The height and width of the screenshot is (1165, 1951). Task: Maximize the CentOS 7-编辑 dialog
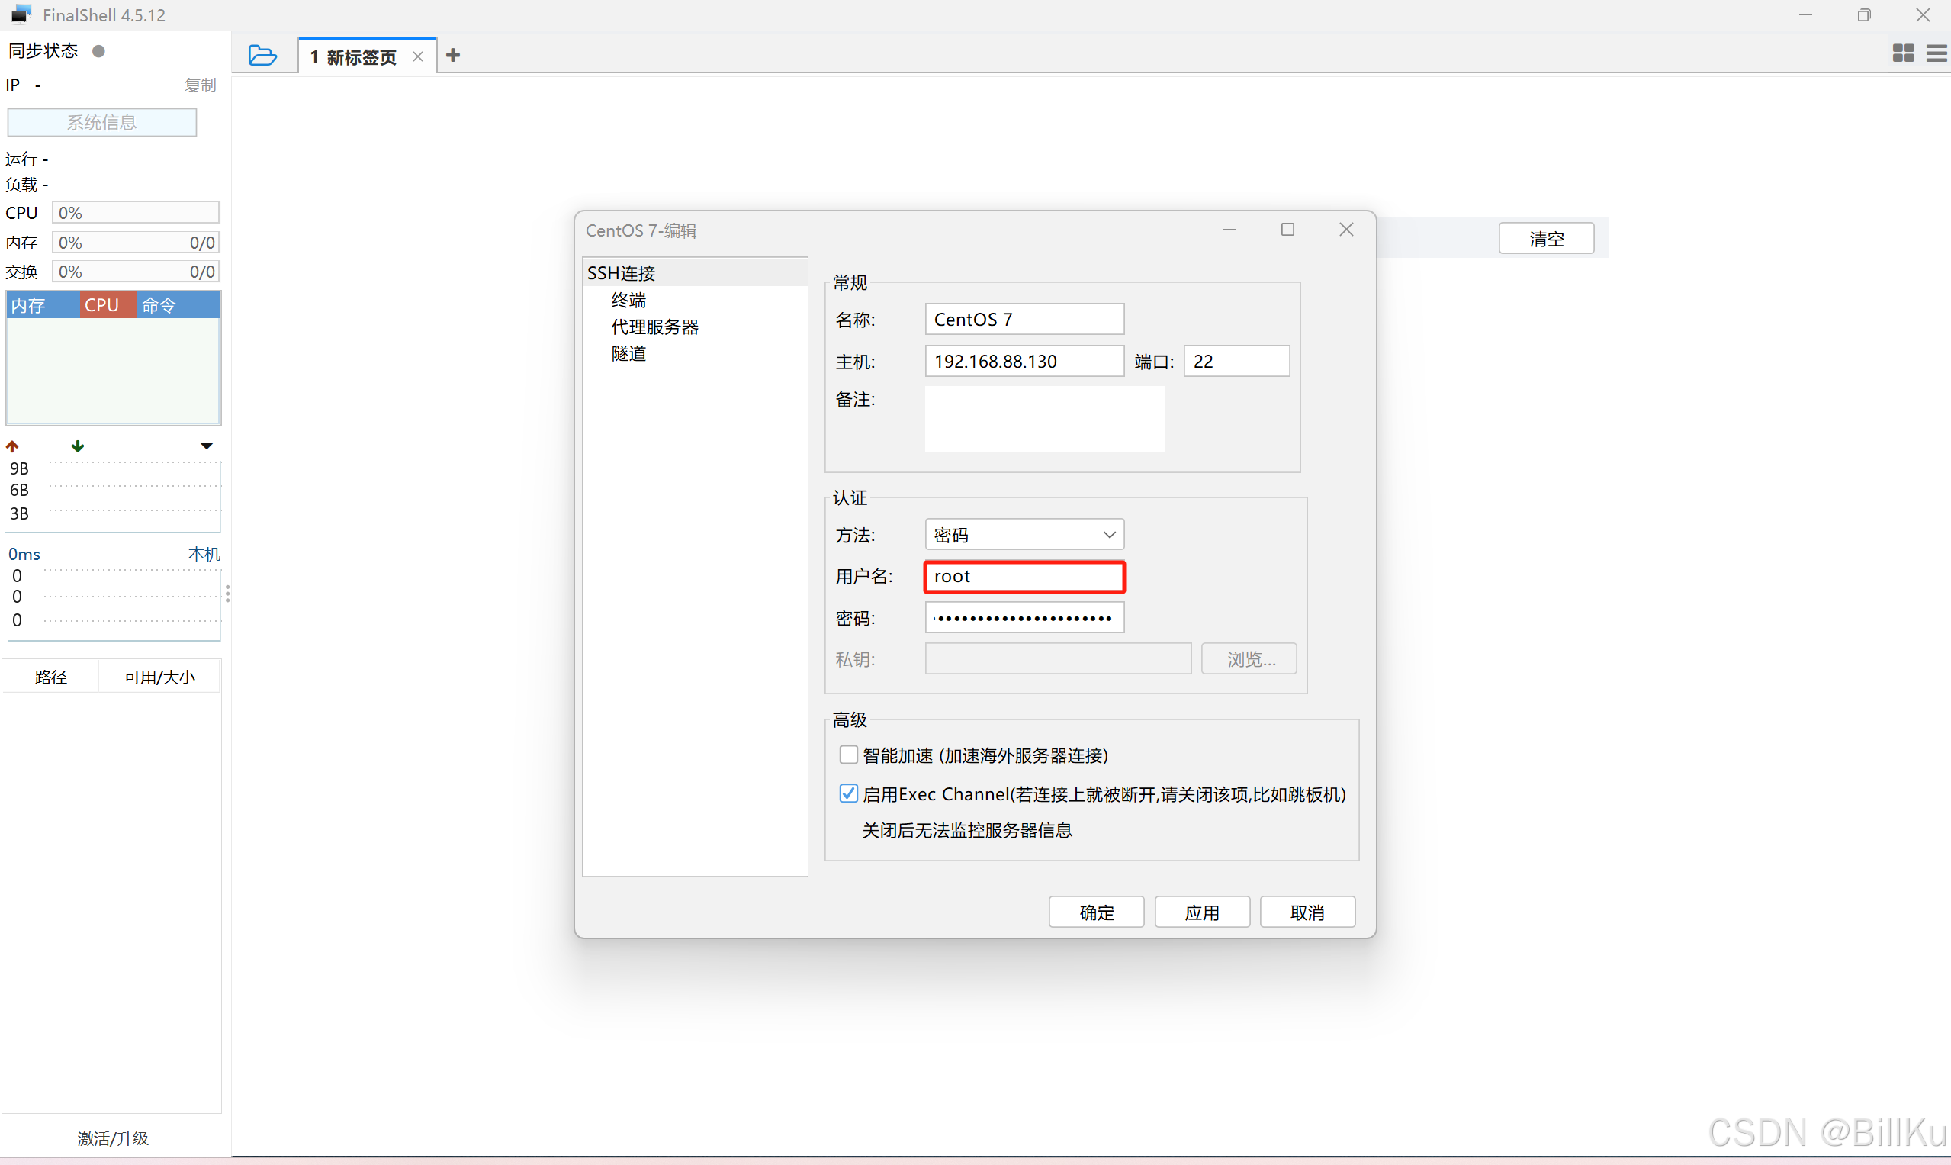(x=1287, y=229)
